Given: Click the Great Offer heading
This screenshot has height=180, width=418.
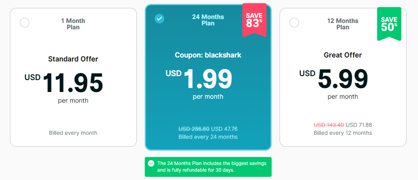Looking at the screenshot, I should pos(343,55).
